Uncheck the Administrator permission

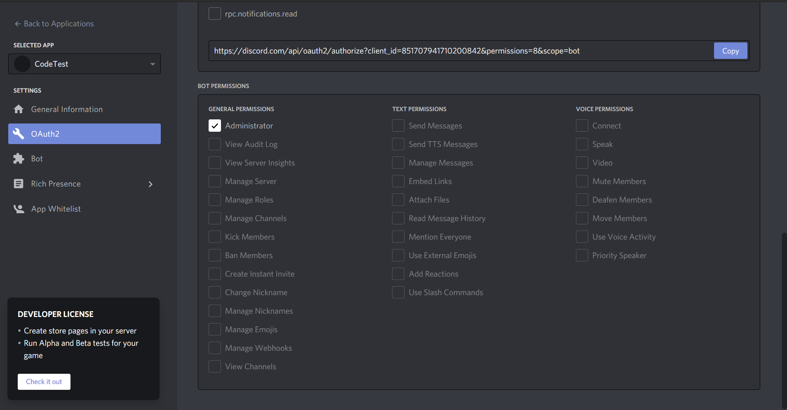[215, 126]
